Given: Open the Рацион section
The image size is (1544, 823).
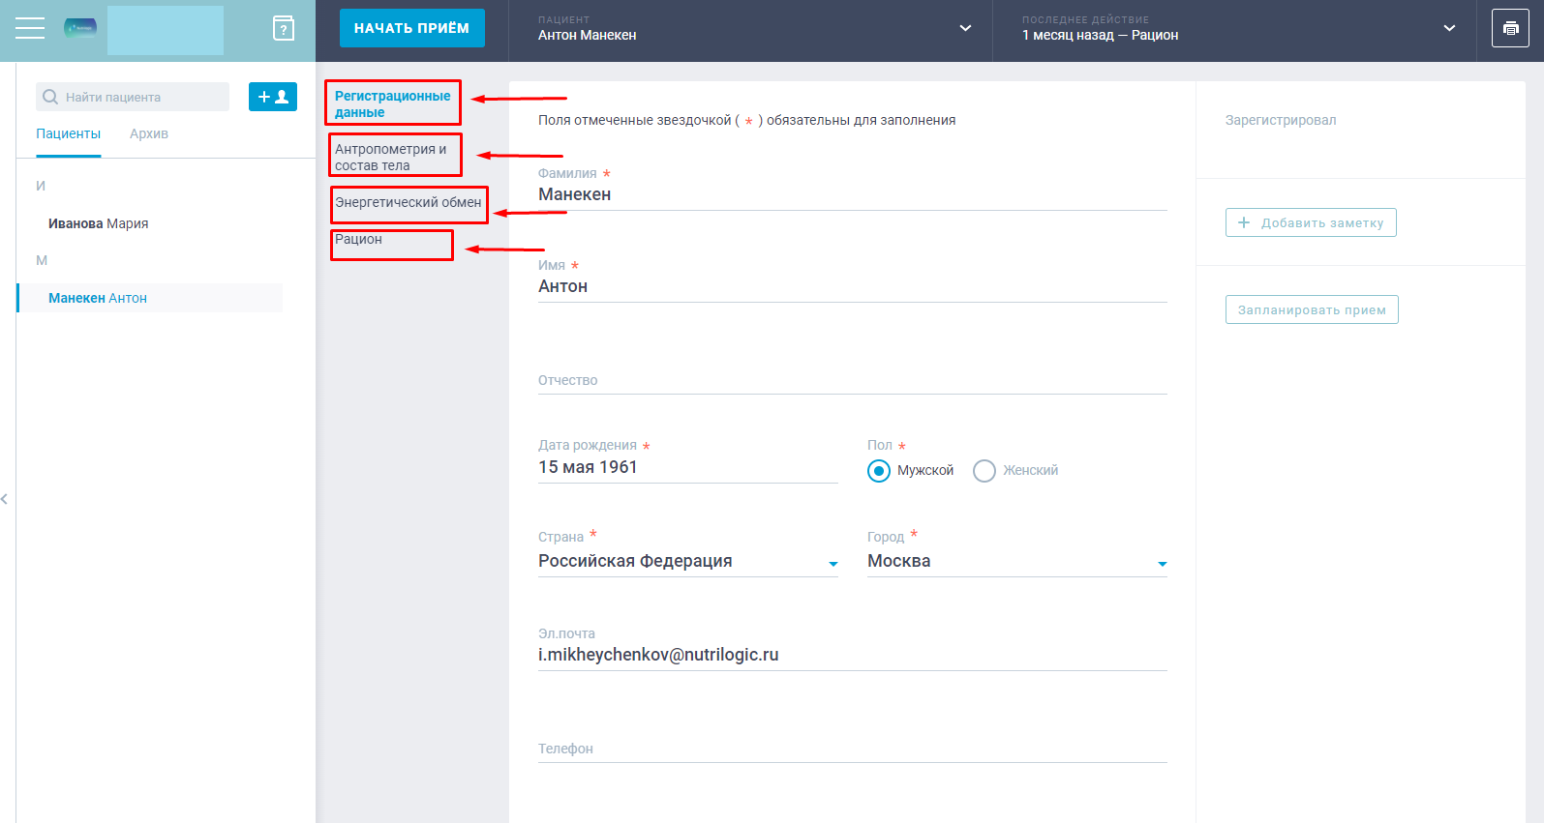Looking at the screenshot, I should coord(358,239).
